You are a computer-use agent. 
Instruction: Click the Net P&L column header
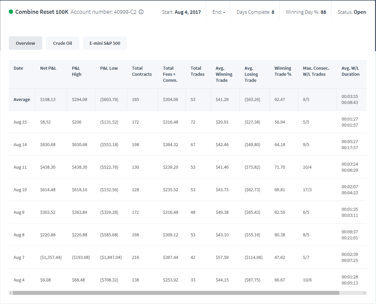click(48, 68)
